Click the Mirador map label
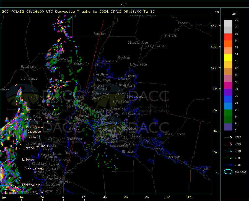This screenshot has width=249, height=201. 128,152
